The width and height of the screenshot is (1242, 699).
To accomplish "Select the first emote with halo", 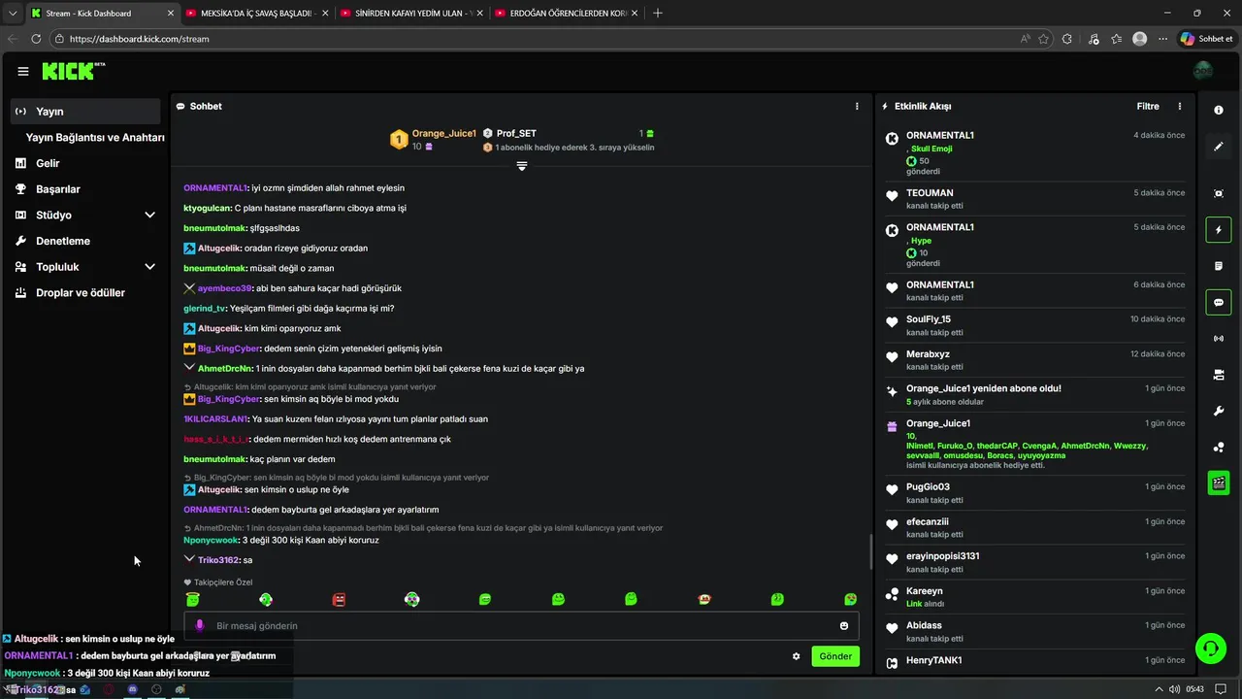I will pos(192,600).
